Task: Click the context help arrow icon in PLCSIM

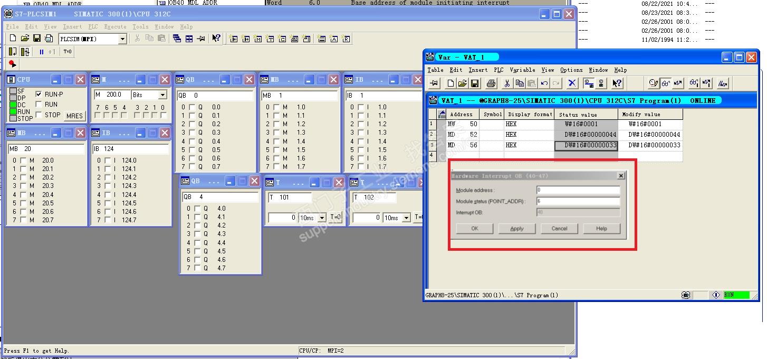Action: [x=216, y=39]
